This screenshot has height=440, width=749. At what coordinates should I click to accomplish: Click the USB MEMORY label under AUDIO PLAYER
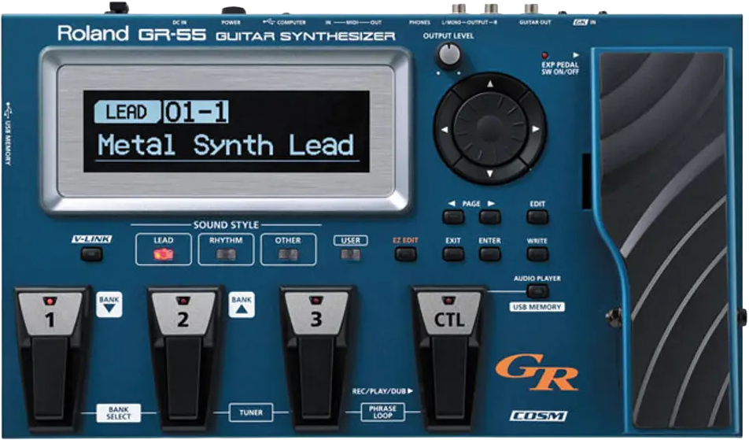tap(537, 307)
